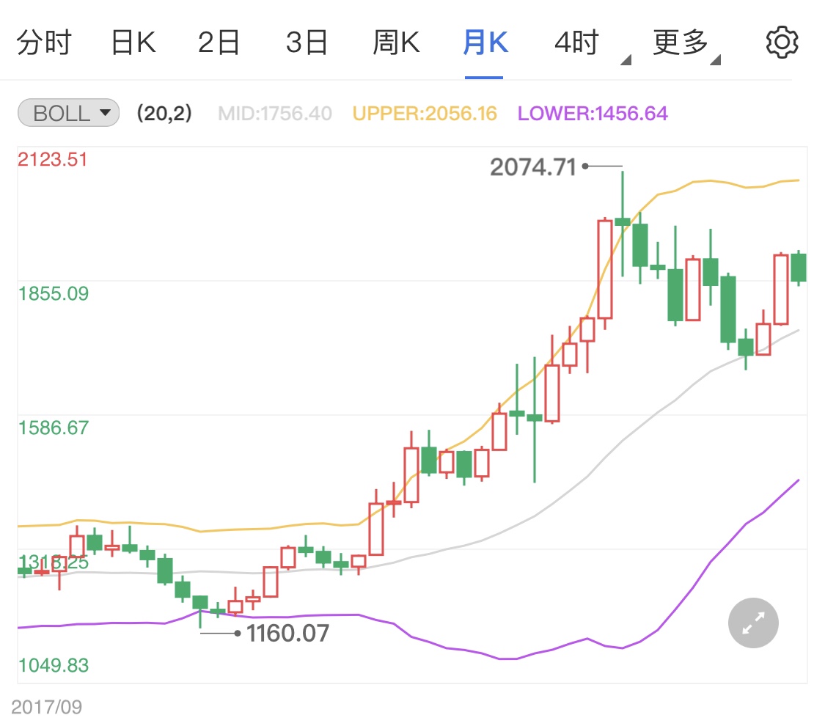Click the 2017/09 date label

tap(47, 707)
